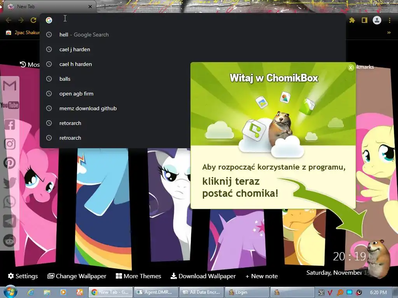Close the ChomikBox welcome popup
Screen dimensions: 398x298
351,68
